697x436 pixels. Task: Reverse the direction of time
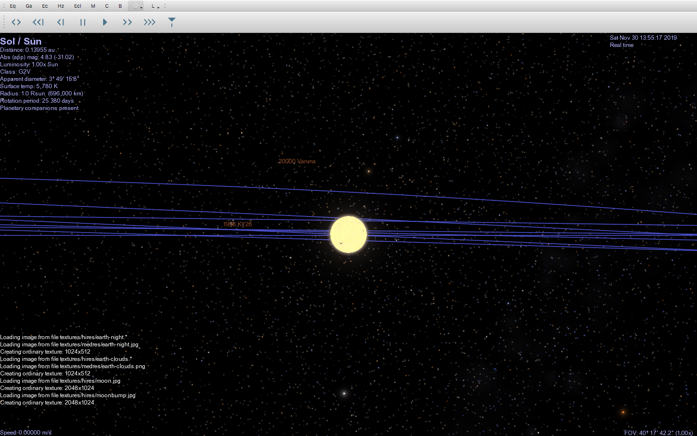click(16, 22)
